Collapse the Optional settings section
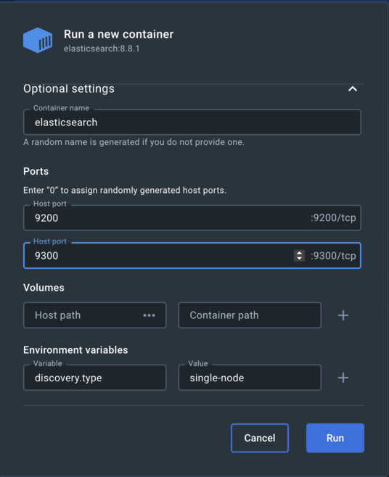This screenshot has width=389, height=477. pyautogui.click(x=353, y=89)
